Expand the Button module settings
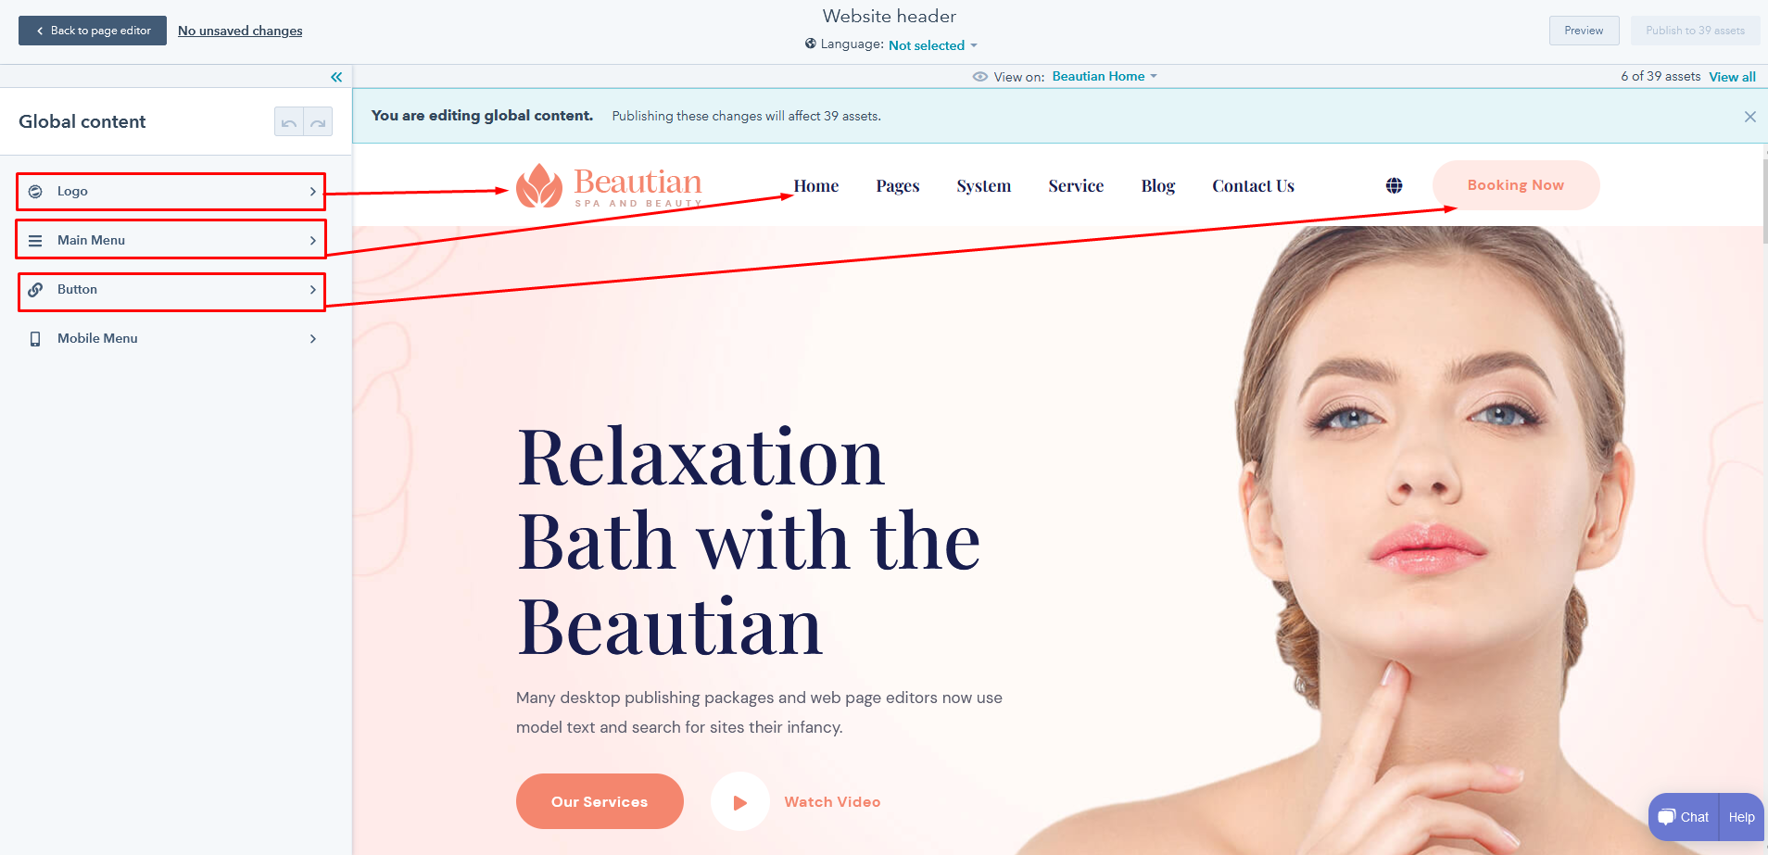Image resolution: width=1768 pixels, height=855 pixels. [x=171, y=290]
